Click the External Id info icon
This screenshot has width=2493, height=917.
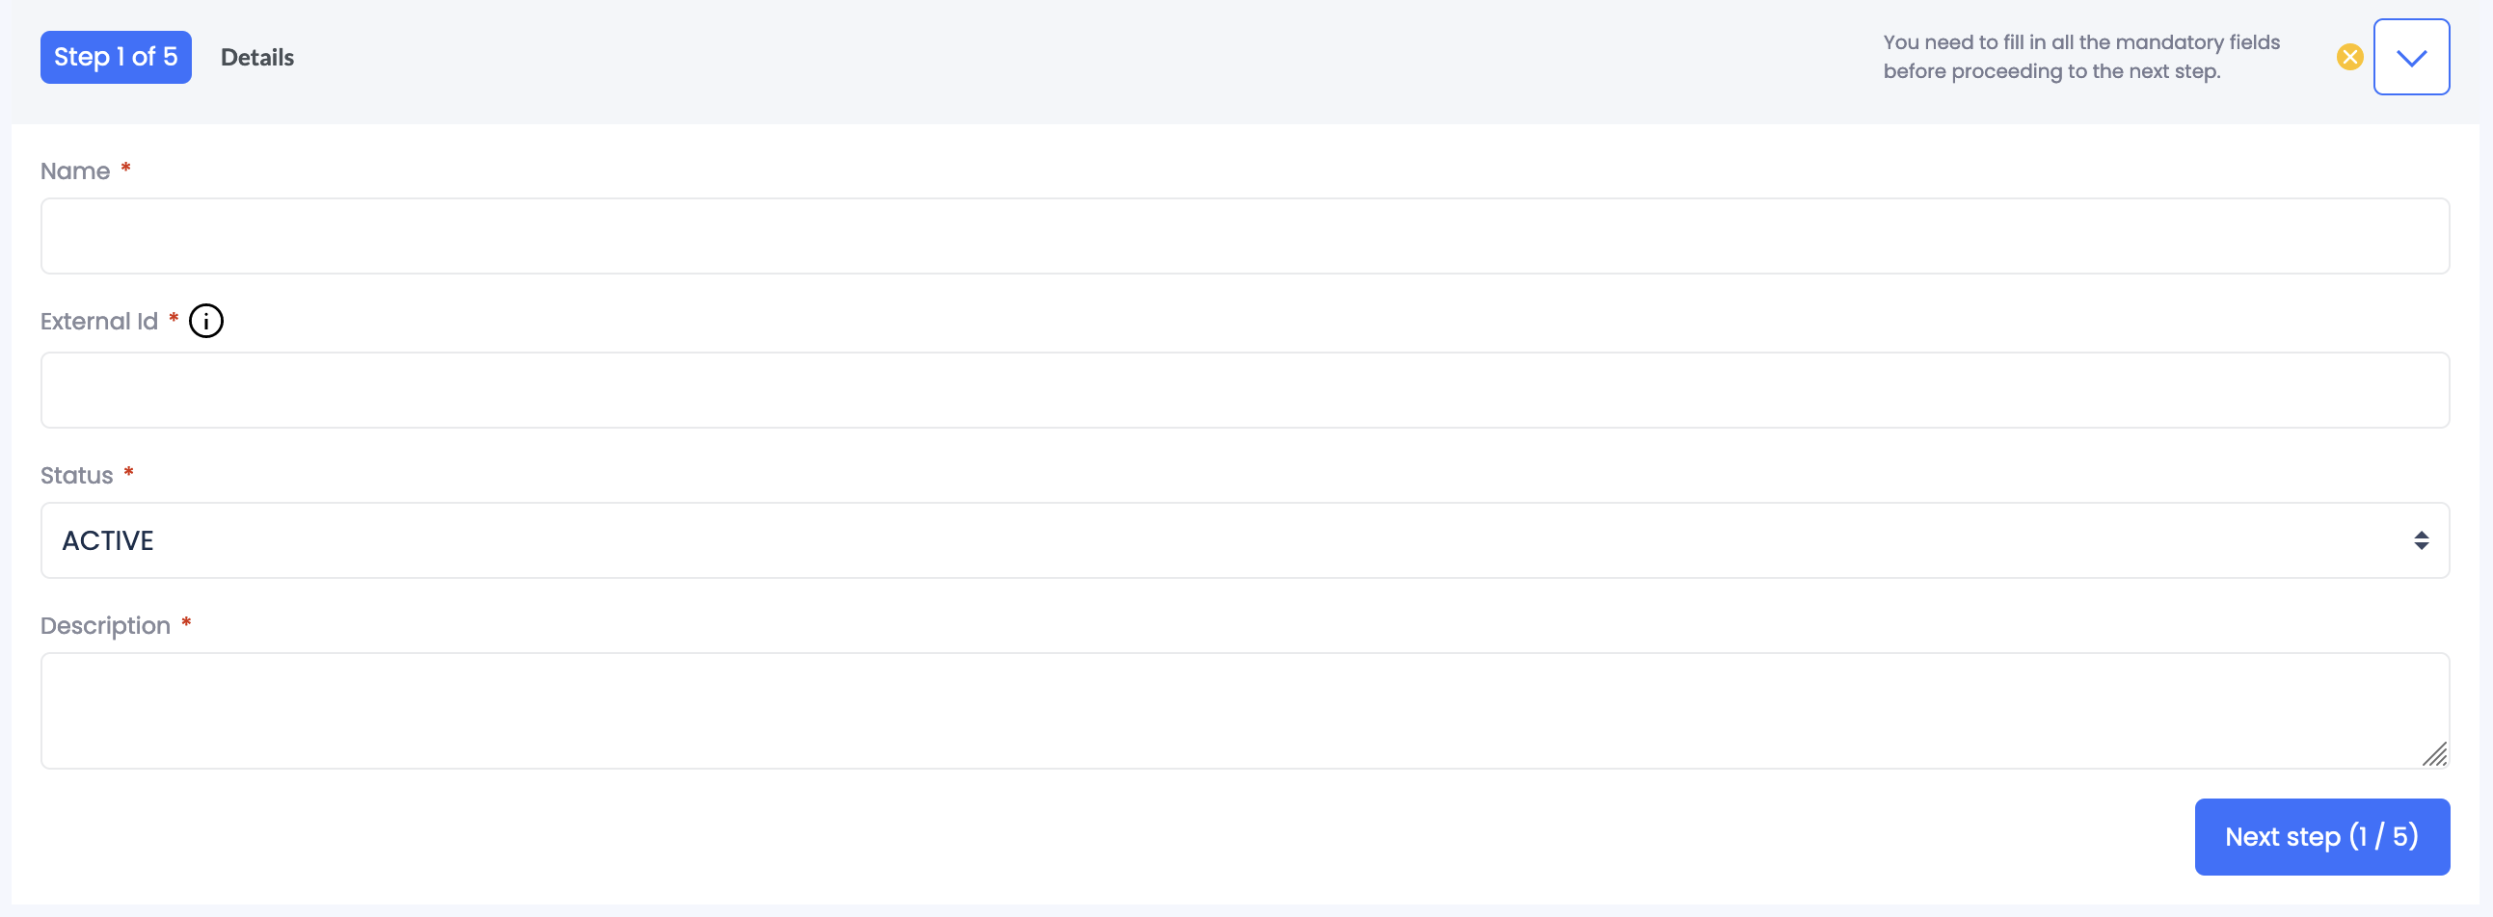(x=205, y=321)
